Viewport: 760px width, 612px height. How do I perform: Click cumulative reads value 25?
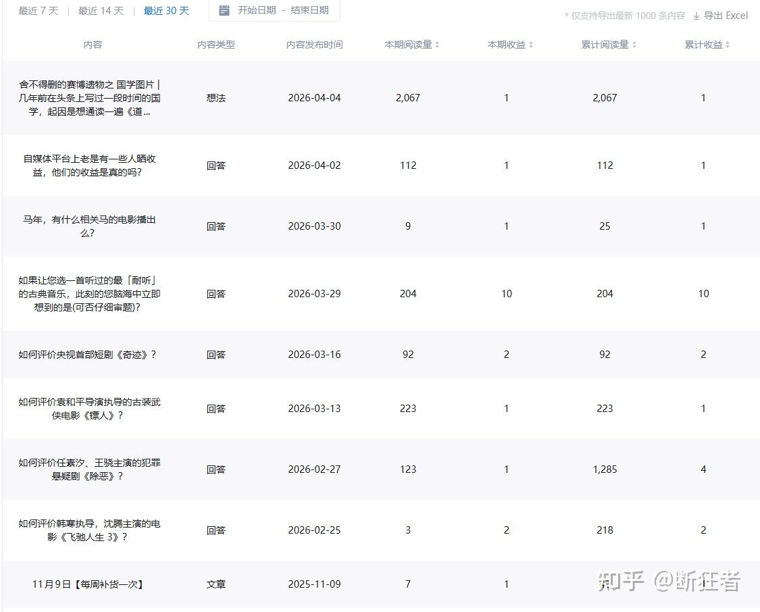point(605,226)
